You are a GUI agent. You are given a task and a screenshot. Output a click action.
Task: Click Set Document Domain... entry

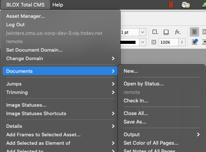(60, 50)
